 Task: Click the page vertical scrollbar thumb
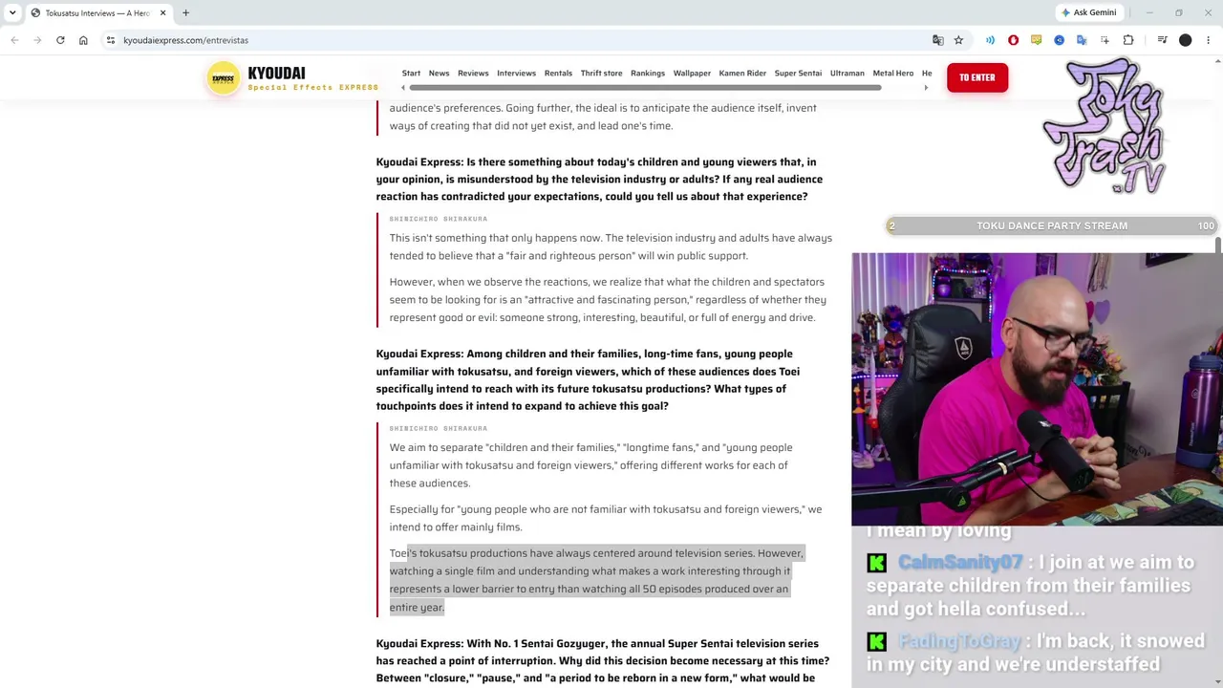[1218, 247]
